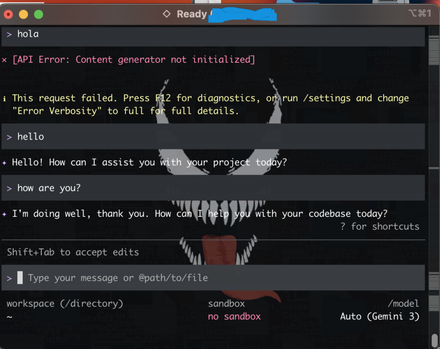Click the diamond icon next to Ready title
The image size is (440, 349).
tap(167, 14)
